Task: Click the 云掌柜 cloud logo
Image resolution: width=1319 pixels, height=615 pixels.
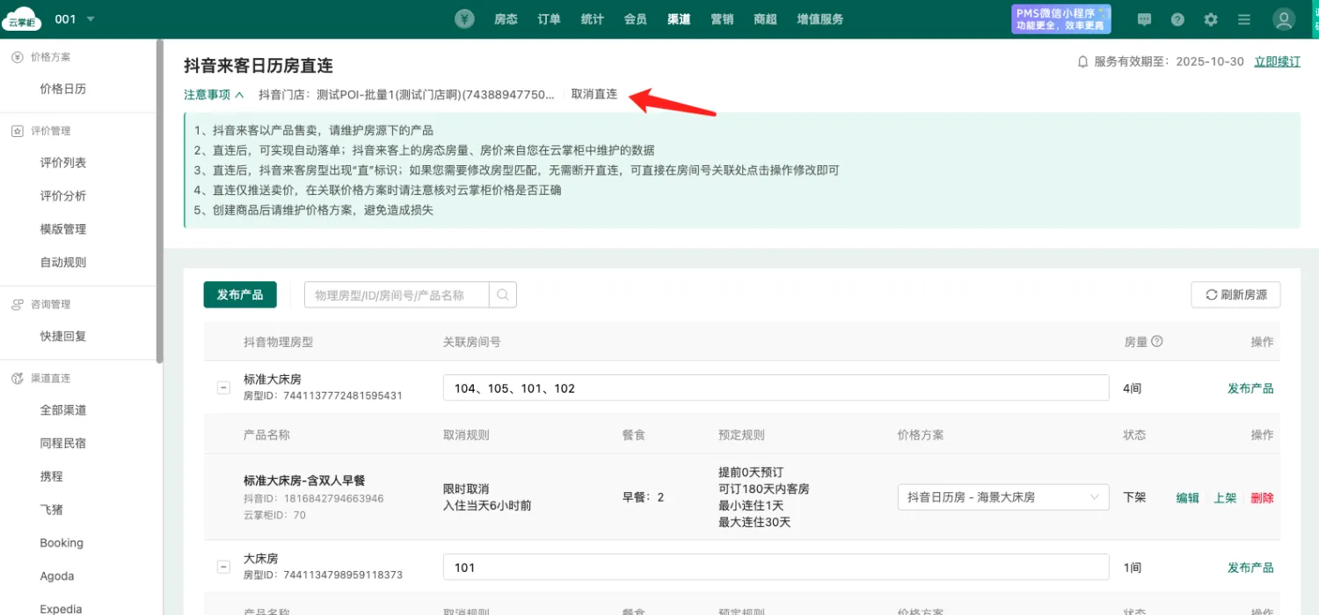Action: (x=21, y=19)
